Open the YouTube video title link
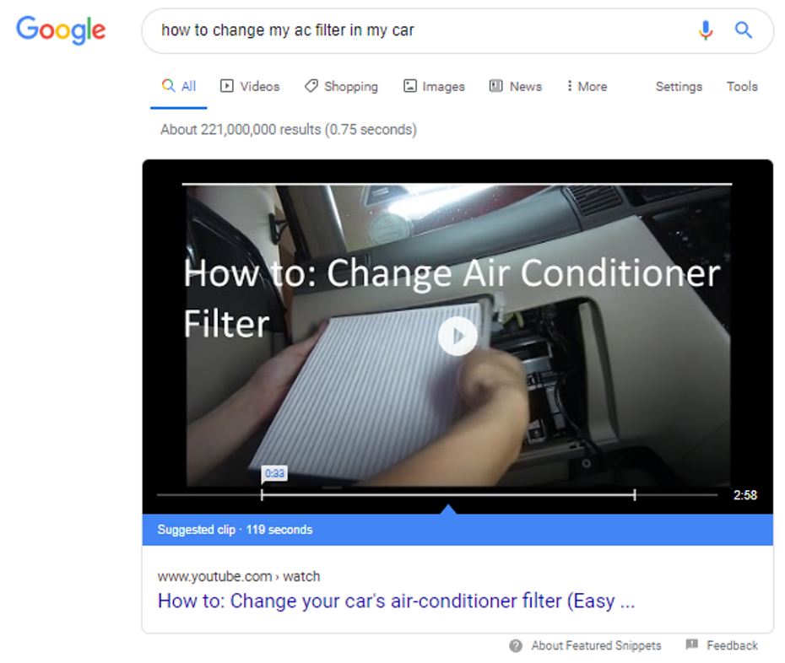This screenshot has height=663, width=785. point(396,601)
